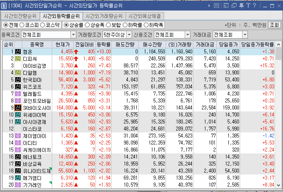Click the 신 badge next to 메가엠디
The image size is (283, 192).
pyautogui.click(x=18, y=178)
